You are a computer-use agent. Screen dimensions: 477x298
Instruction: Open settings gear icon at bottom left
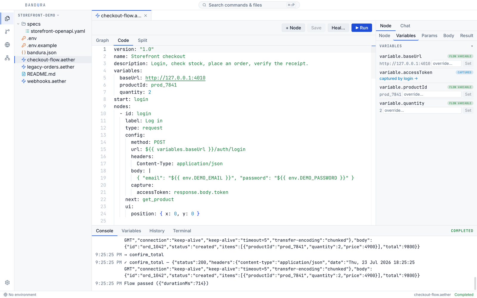tap(7, 283)
